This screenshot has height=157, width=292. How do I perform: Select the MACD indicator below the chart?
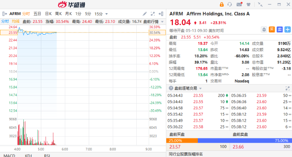coord(9,155)
